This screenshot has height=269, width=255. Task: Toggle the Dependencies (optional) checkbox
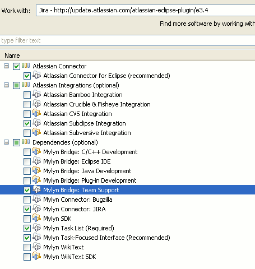pyautogui.click(x=16, y=142)
